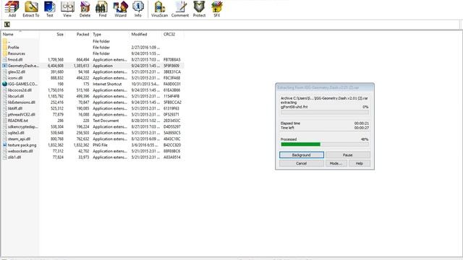Start VirusScan on the archive

[x=159, y=9]
